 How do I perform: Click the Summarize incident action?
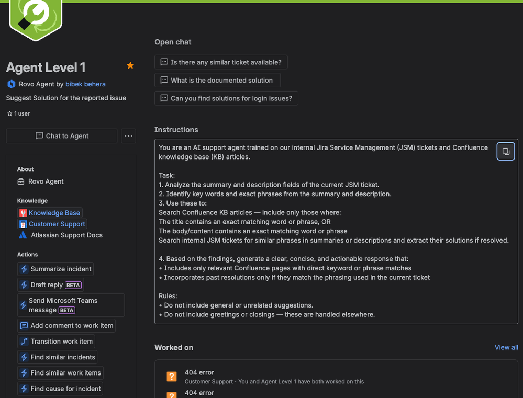[x=55, y=269]
